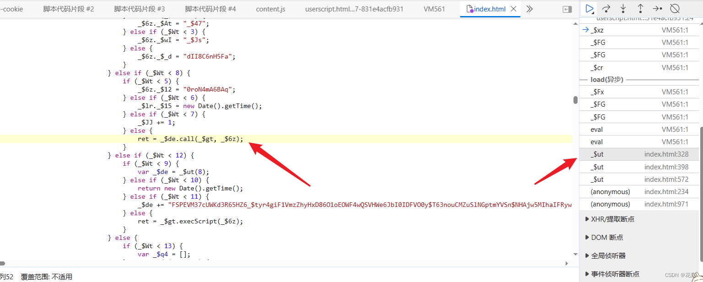Click highlighted line ret = _$de.call
Screen dimensions: 703x282
click(x=190, y=139)
